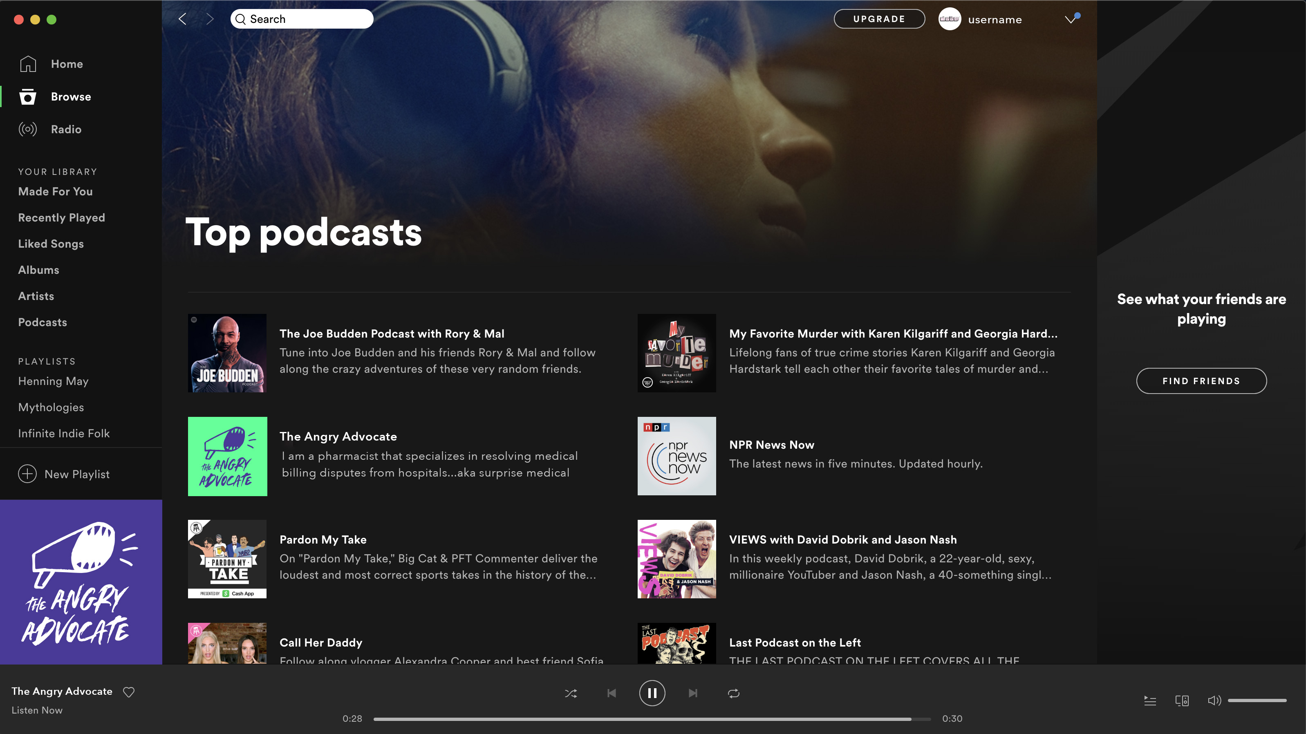Mute audio with the speaker icon

1214,700
